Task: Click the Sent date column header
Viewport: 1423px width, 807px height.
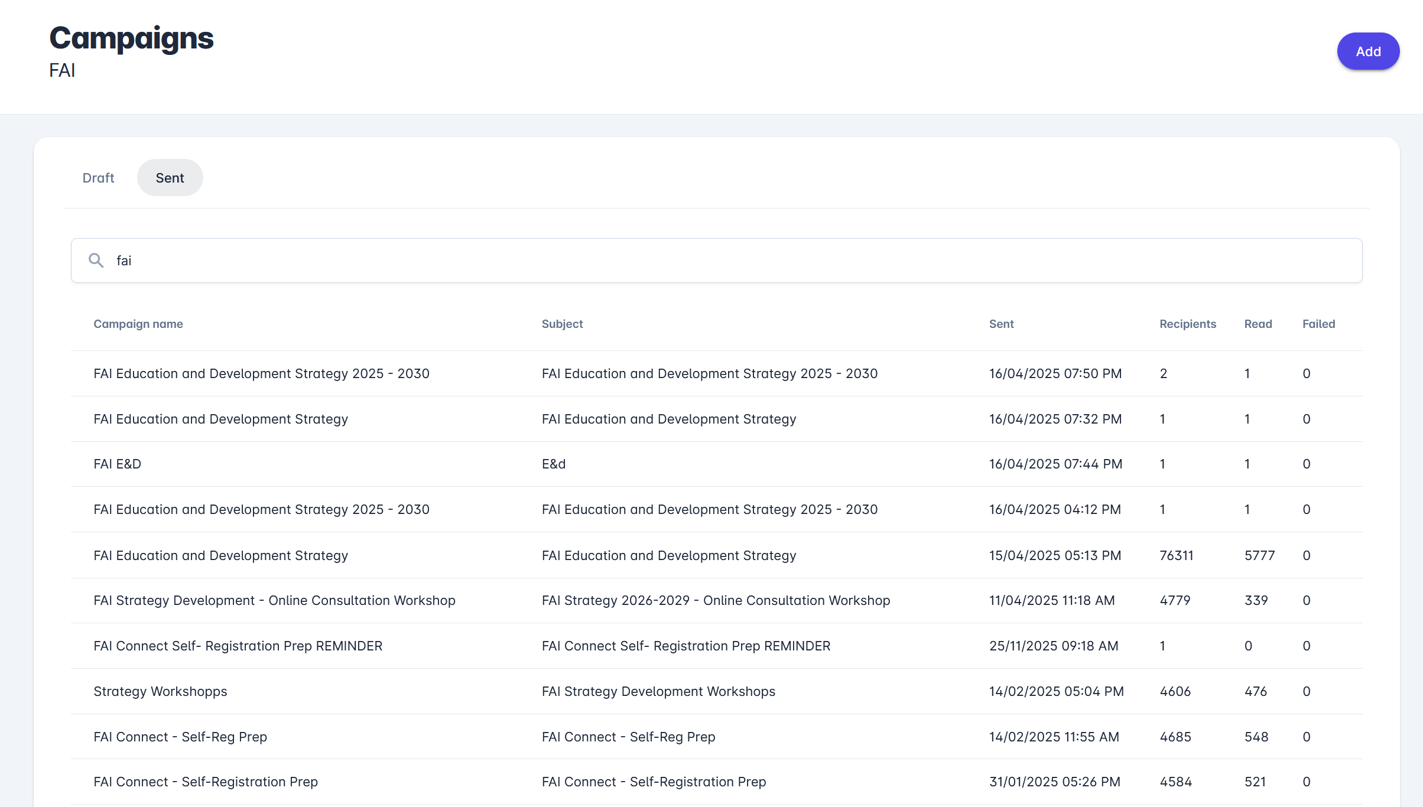Action: point(1001,324)
